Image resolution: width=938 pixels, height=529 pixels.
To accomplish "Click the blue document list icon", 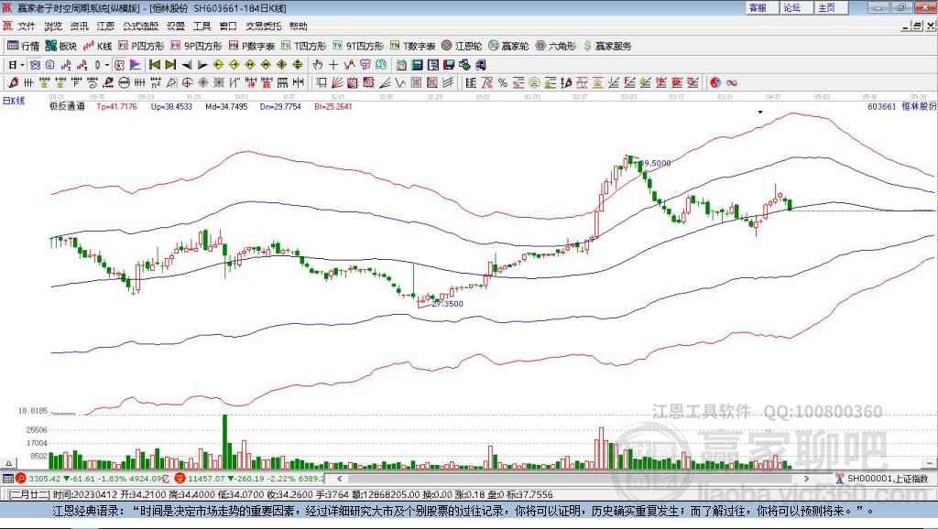I will click(x=49, y=65).
